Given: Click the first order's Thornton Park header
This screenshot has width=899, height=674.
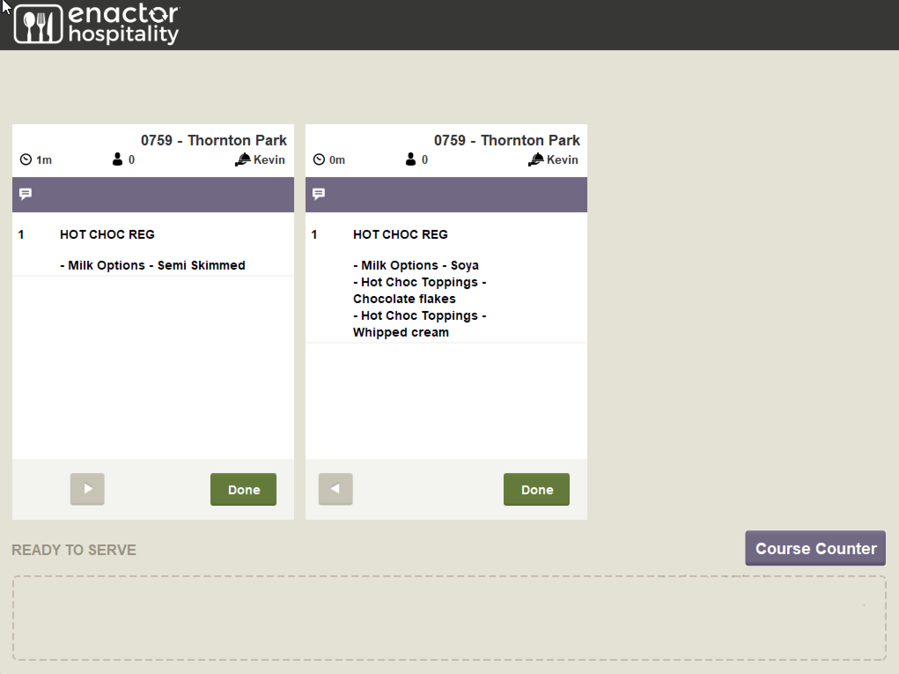Looking at the screenshot, I should (x=214, y=141).
